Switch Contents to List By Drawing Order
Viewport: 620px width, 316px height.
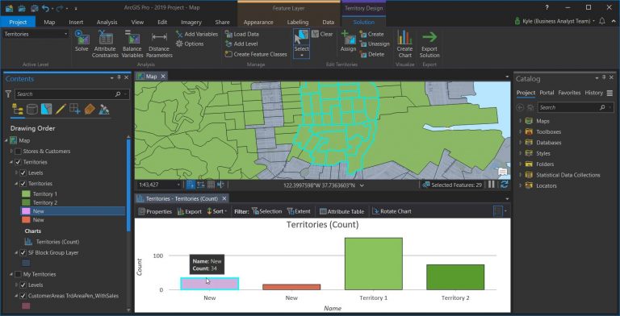click(18, 109)
